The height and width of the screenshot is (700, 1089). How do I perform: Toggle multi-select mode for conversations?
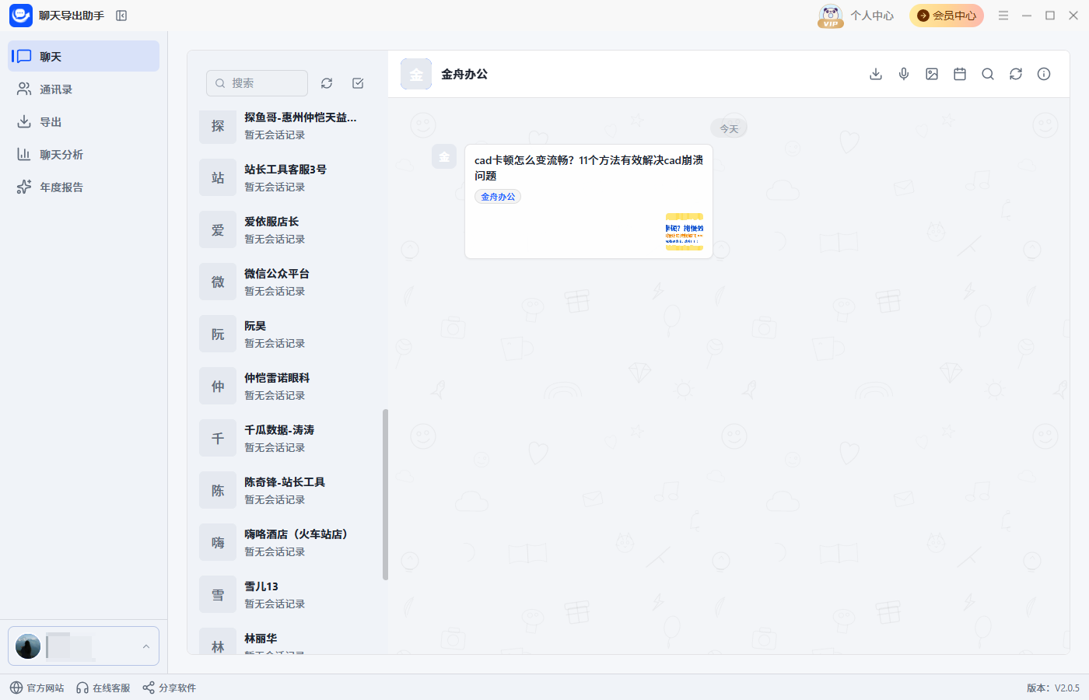[x=358, y=83]
